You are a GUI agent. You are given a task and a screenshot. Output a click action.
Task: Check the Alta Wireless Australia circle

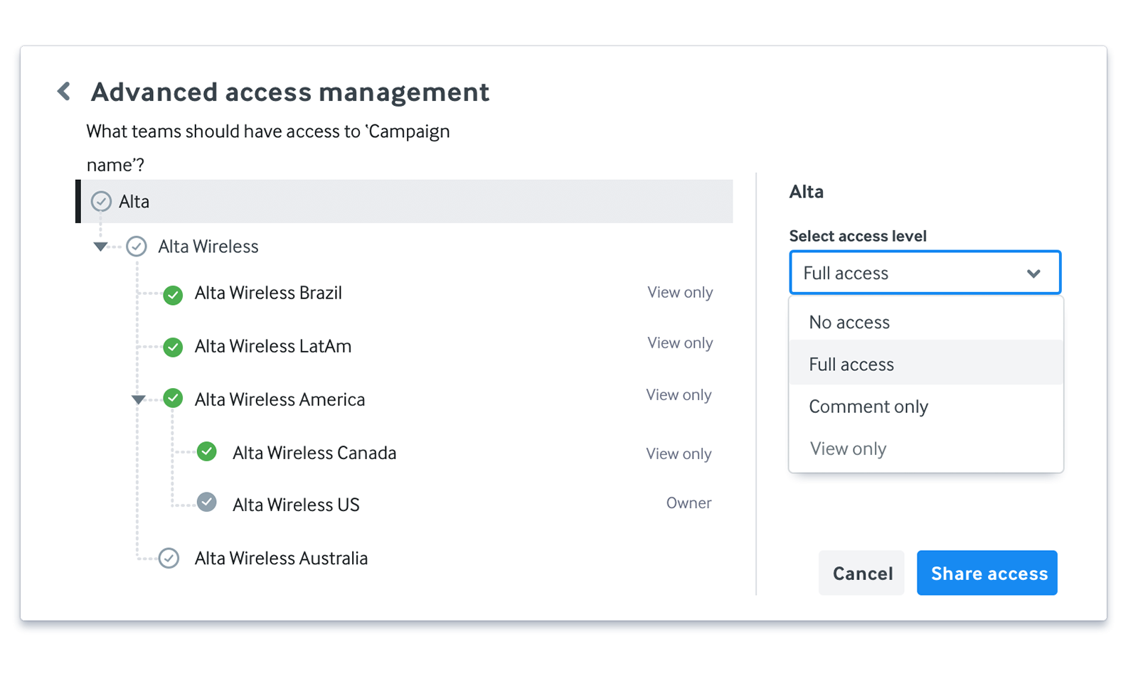click(x=169, y=558)
